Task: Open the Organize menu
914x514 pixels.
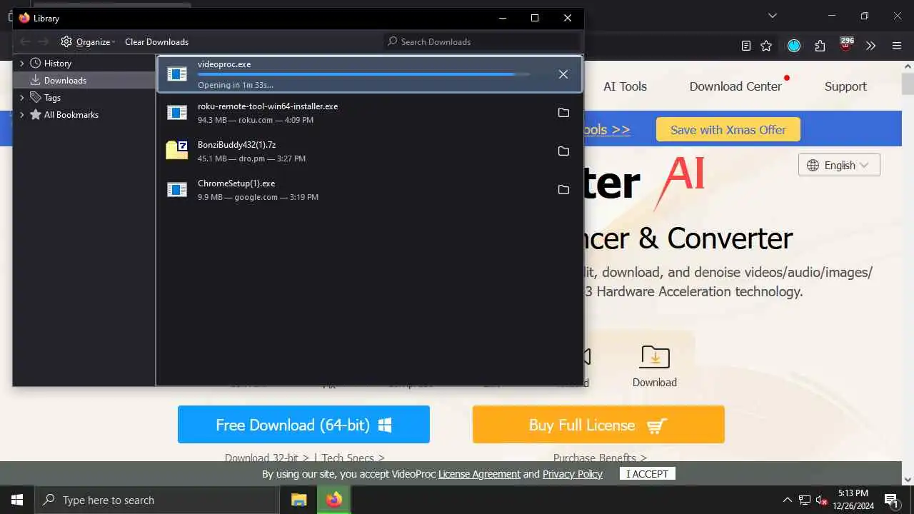Action: click(88, 41)
